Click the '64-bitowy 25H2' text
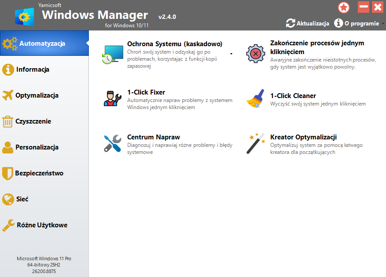This screenshot has height=277, width=386. tap(44, 265)
